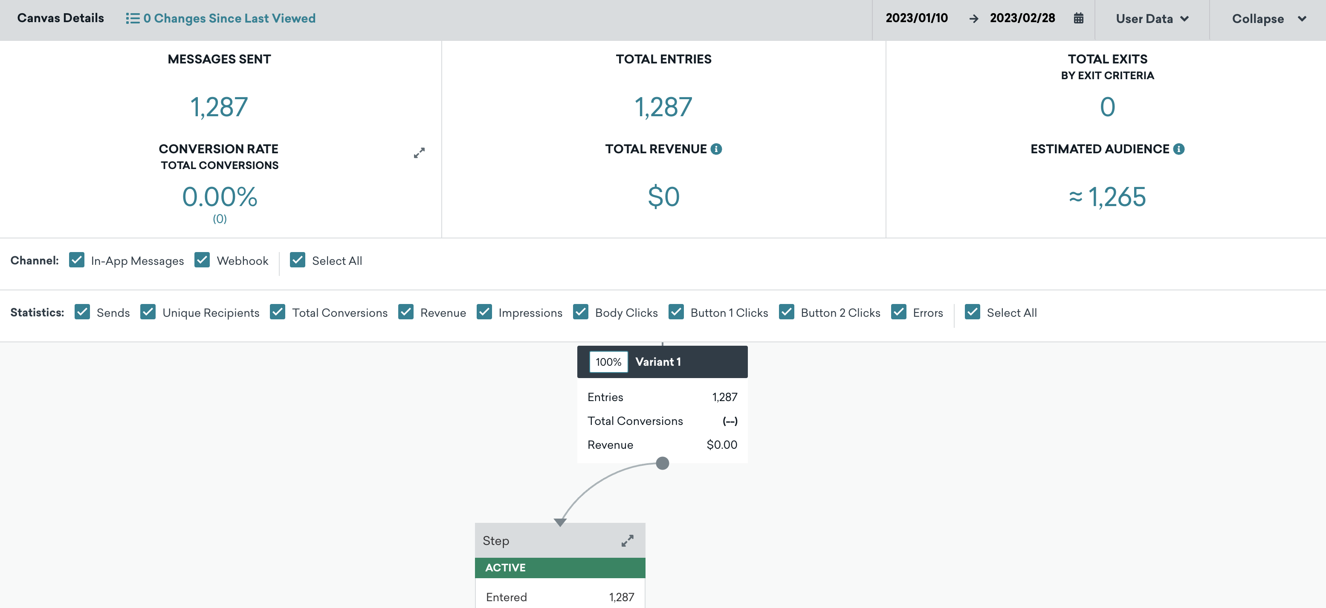
Task: Click the changes list icon in header
Action: tap(132, 18)
